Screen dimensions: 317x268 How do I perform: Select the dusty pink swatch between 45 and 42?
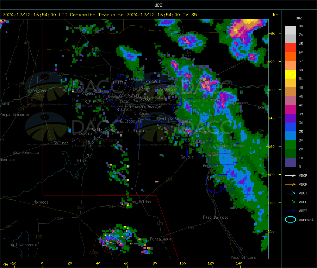point(290,101)
